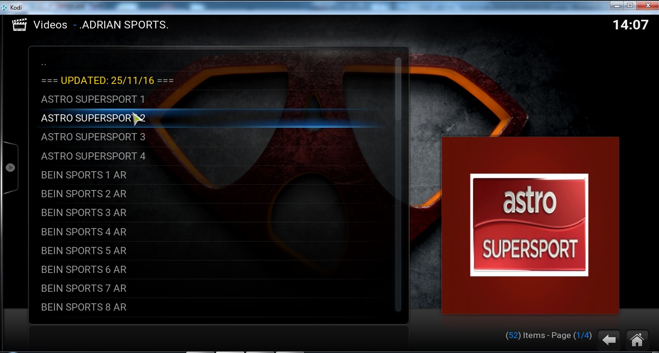659x353 pixels.
Task: Open BEIN SPORTS 6 AR stream
Action: [x=210, y=270]
